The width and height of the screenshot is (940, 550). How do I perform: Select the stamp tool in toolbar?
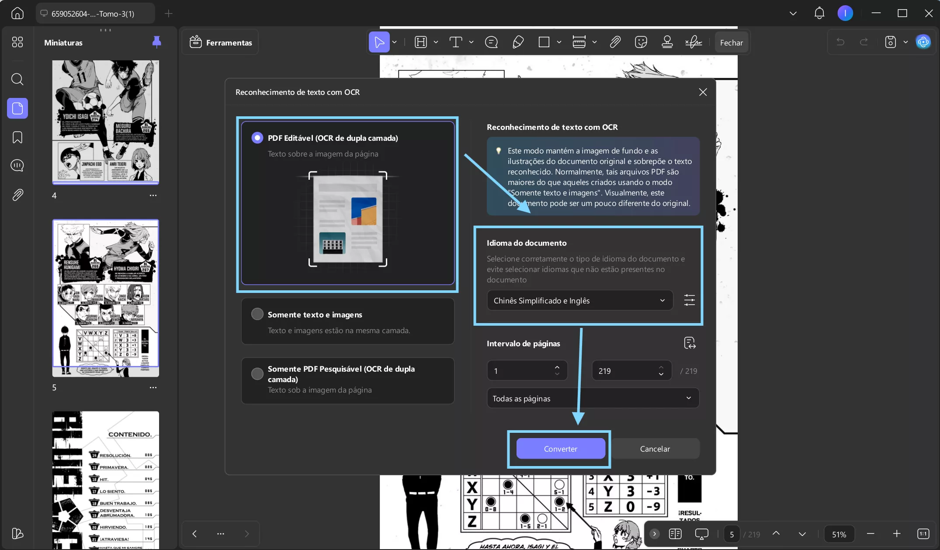(667, 42)
